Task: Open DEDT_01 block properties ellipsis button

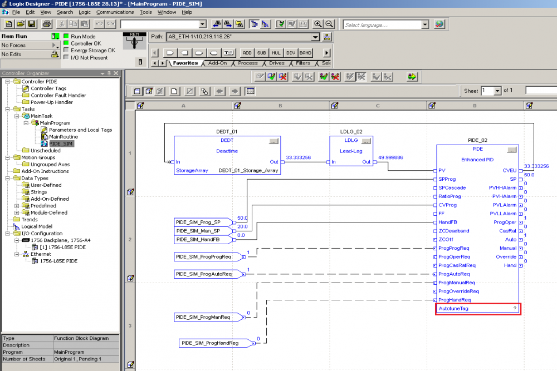Action: (x=273, y=141)
